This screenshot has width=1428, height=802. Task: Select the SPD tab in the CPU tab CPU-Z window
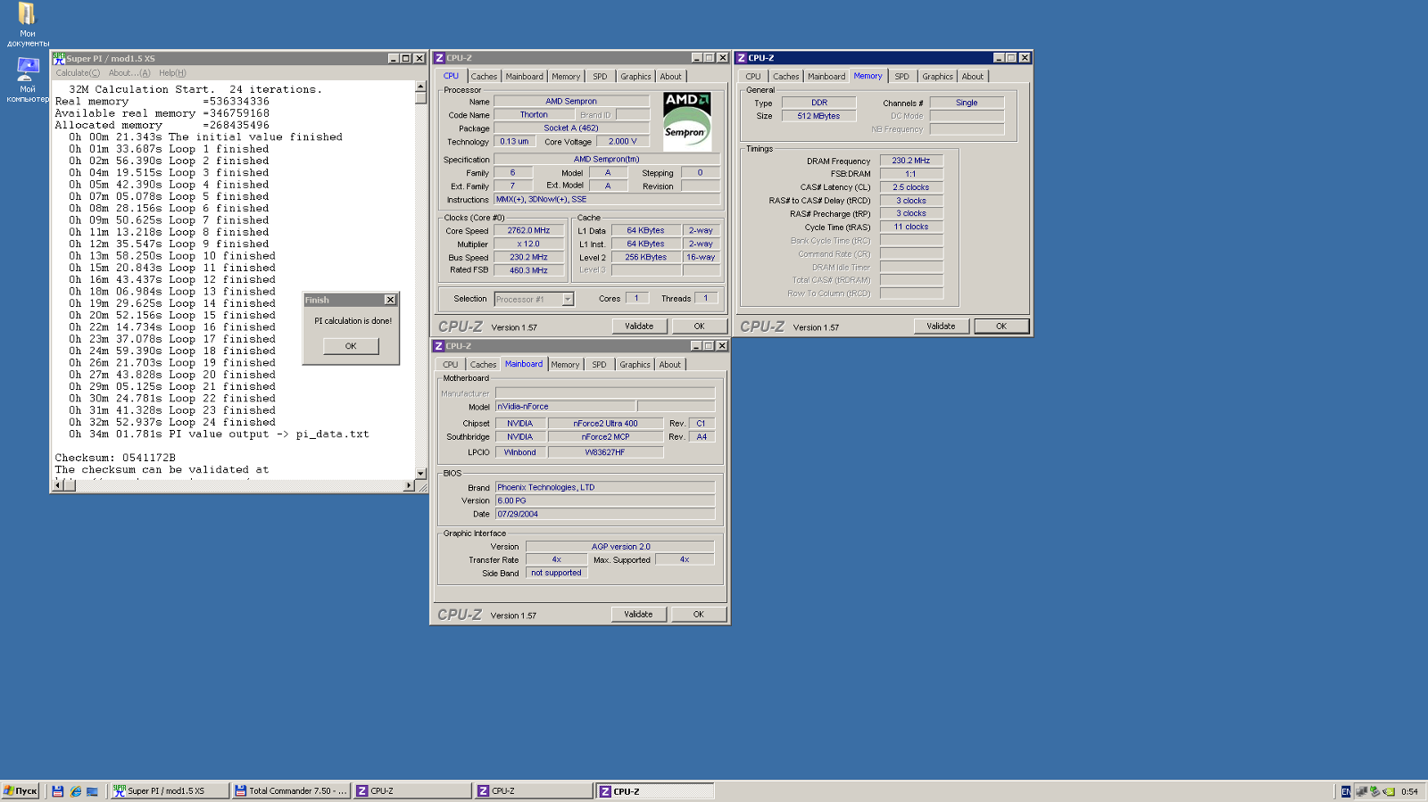pyautogui.click(x=600, y=77)
